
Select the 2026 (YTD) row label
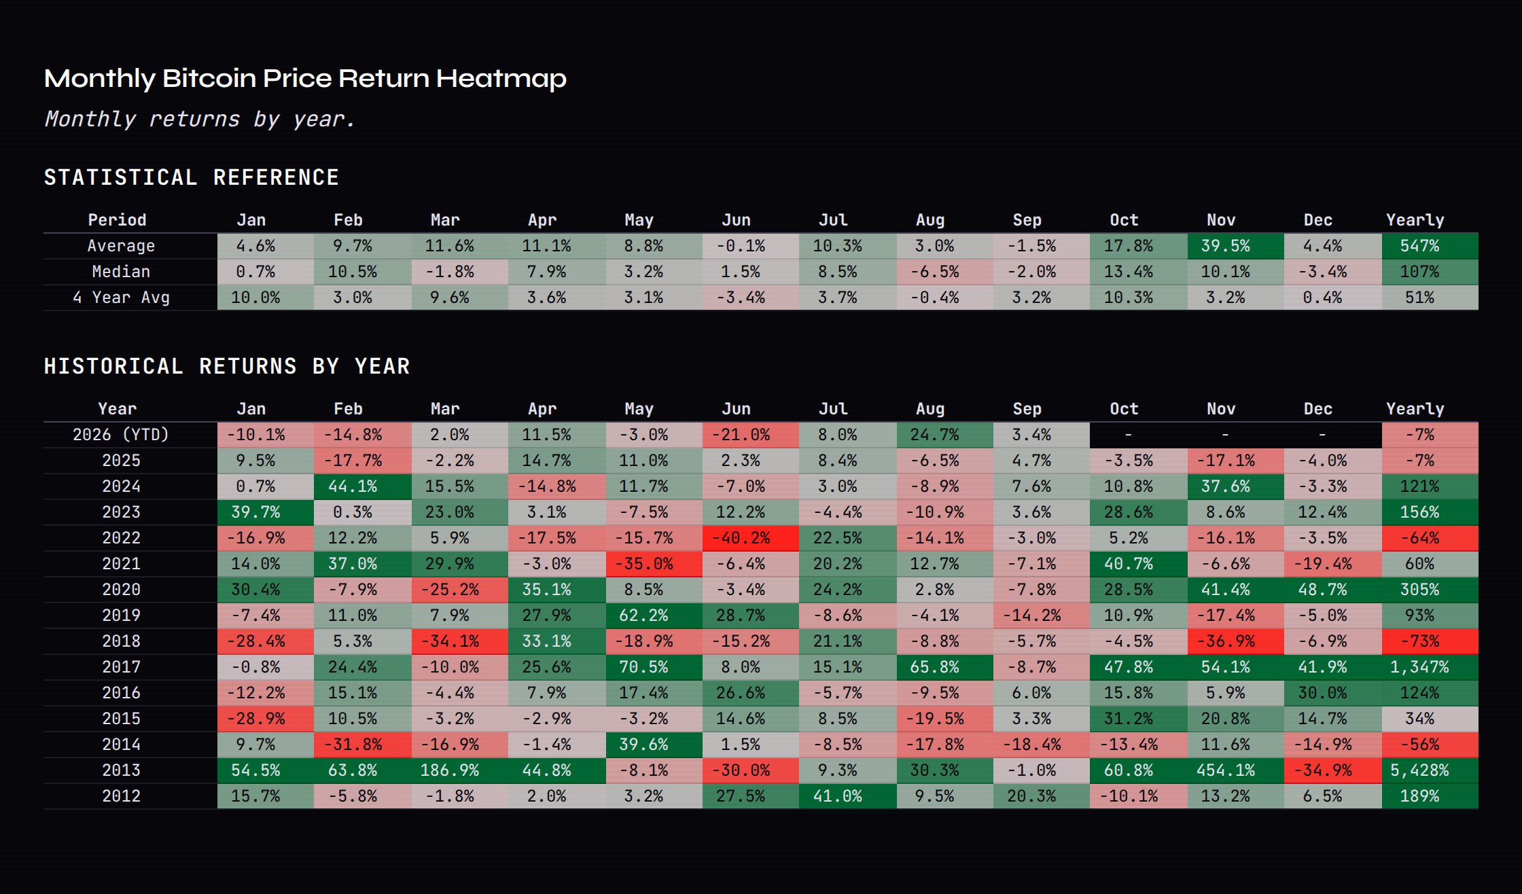pyautogui.click(x=121, y=435)
